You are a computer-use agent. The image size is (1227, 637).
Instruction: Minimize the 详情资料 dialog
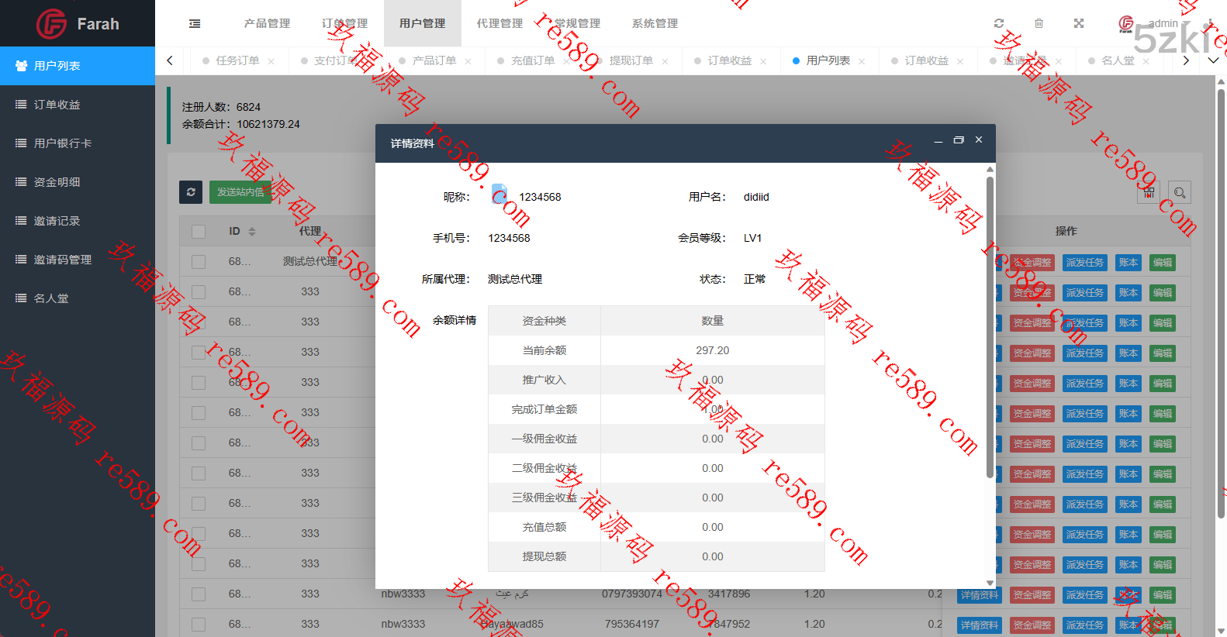tap(938, 141)
